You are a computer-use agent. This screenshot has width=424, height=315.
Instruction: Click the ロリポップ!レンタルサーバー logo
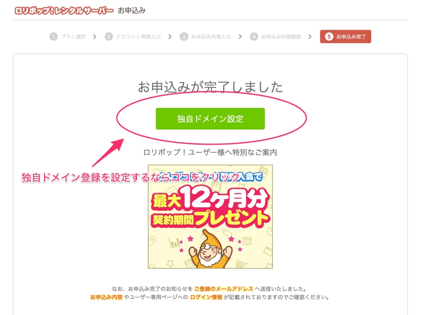pos(64,10)
